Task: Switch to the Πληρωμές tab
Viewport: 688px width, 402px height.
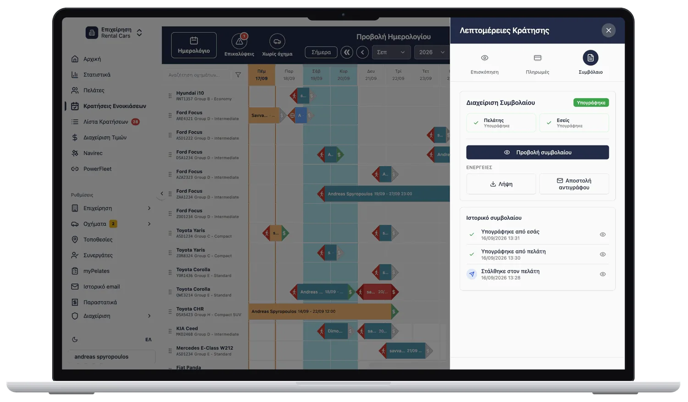Action: [x=538, y=63]
